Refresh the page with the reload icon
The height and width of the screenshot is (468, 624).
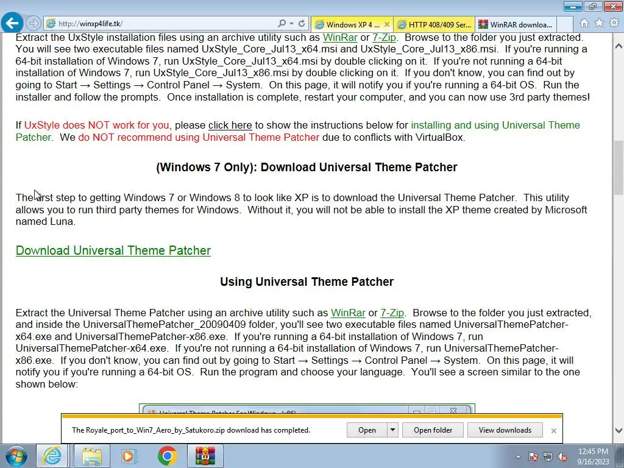[x=302, y=24]
